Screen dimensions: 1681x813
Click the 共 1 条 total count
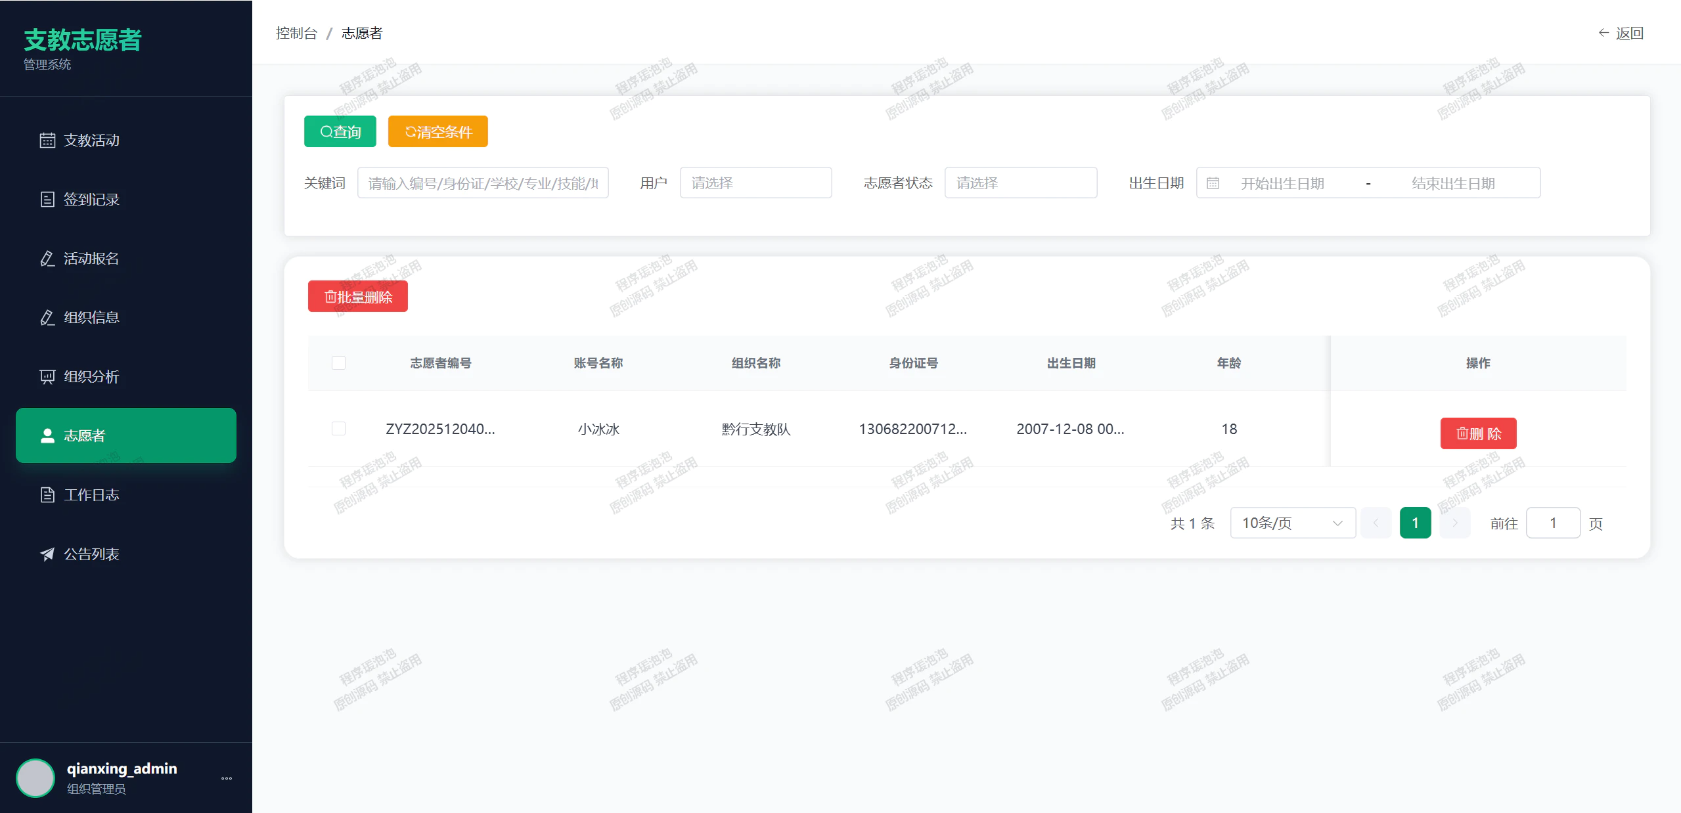coord(1193,523)
